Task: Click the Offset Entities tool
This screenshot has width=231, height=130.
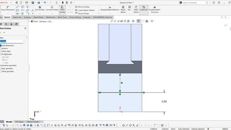Action: (x=62, y=10)
